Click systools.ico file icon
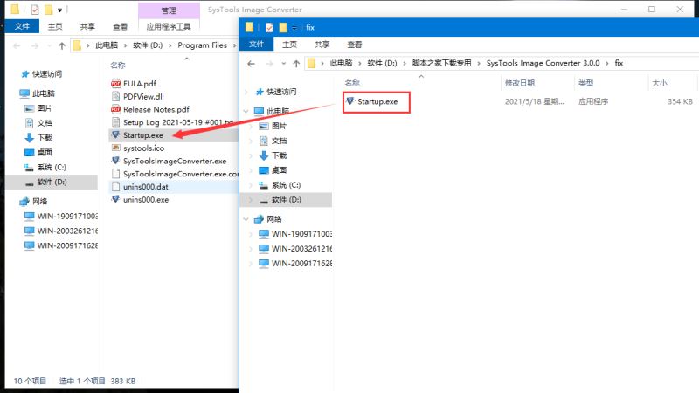Viewport: 699px width, 393px height. pos(116,148)
